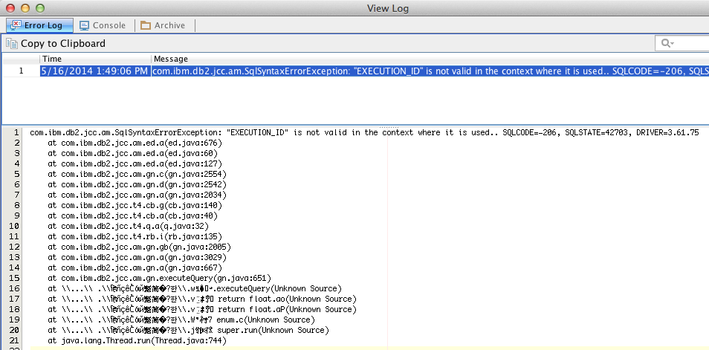Click the Error Log tab icon
This screenshot has height=350, width=709.
(16, 25)
